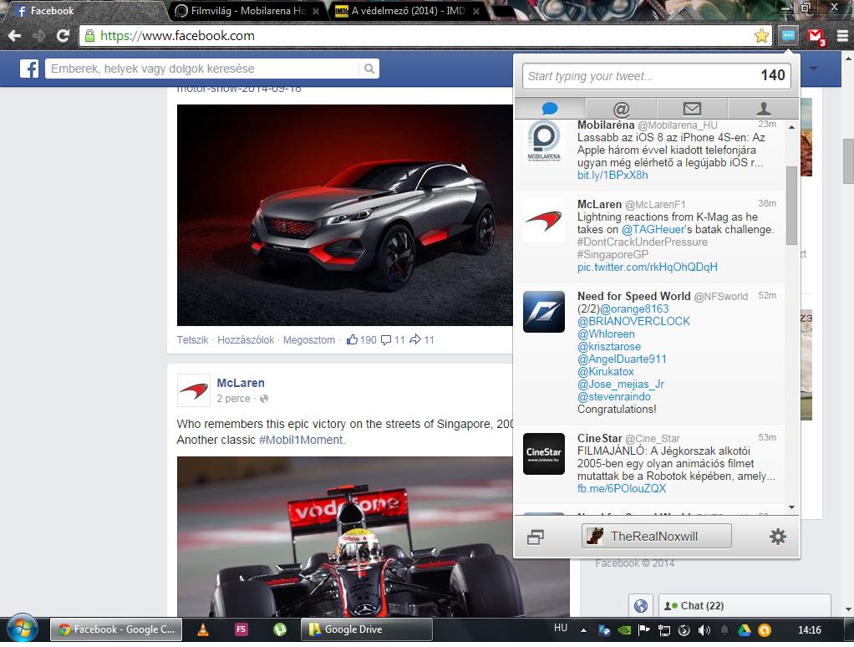Click the address bar URL
Screen dimensions: 854x647
(x=177, y=36)
